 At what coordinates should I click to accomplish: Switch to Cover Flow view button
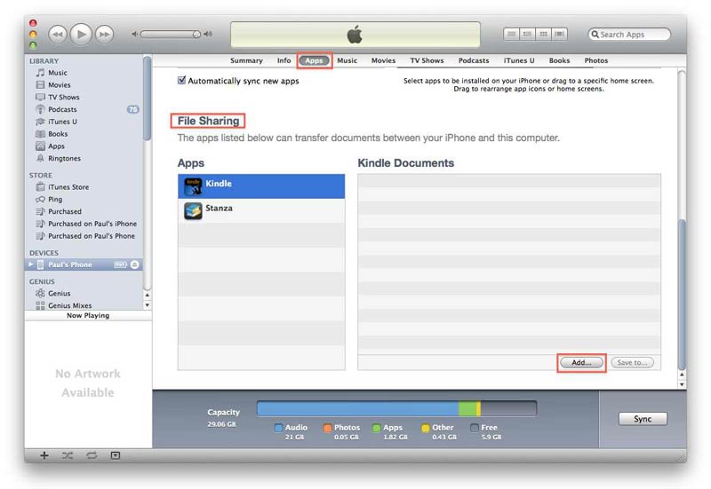pyautogui.click(x=560, y=35)
